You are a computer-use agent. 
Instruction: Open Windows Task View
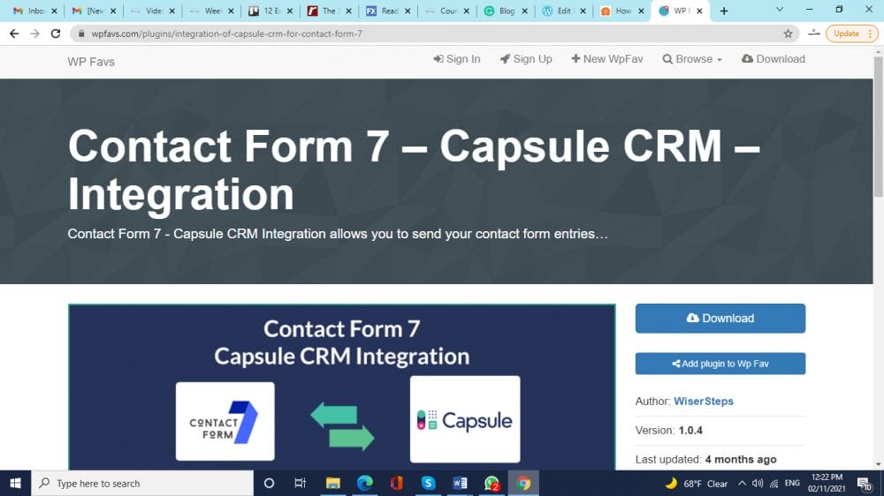point(301,483)
